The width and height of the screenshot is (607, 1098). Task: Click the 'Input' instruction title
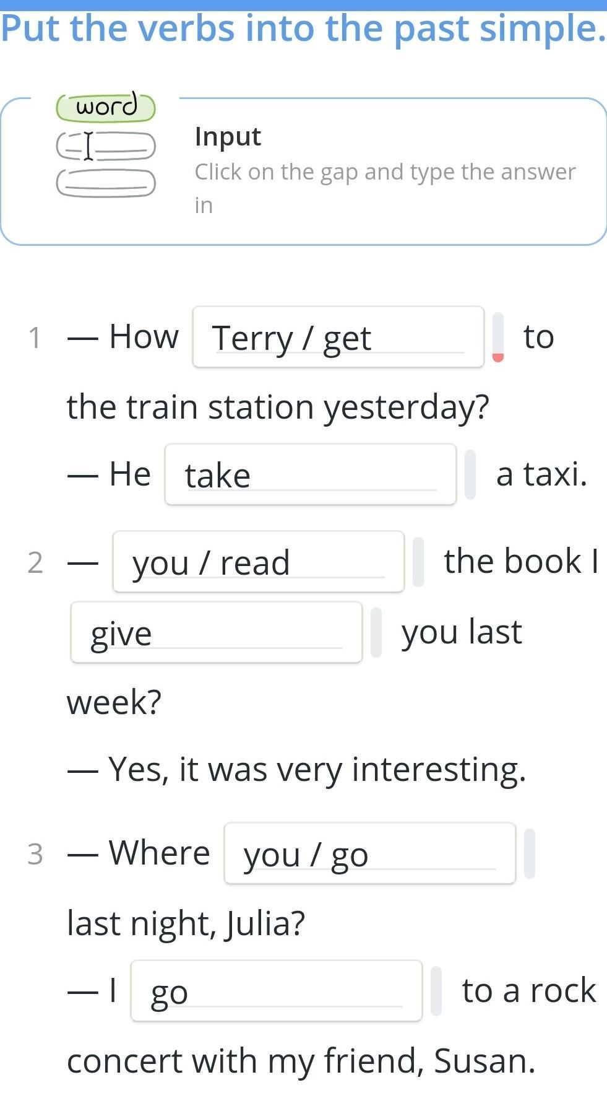click(x=228, y=136)
